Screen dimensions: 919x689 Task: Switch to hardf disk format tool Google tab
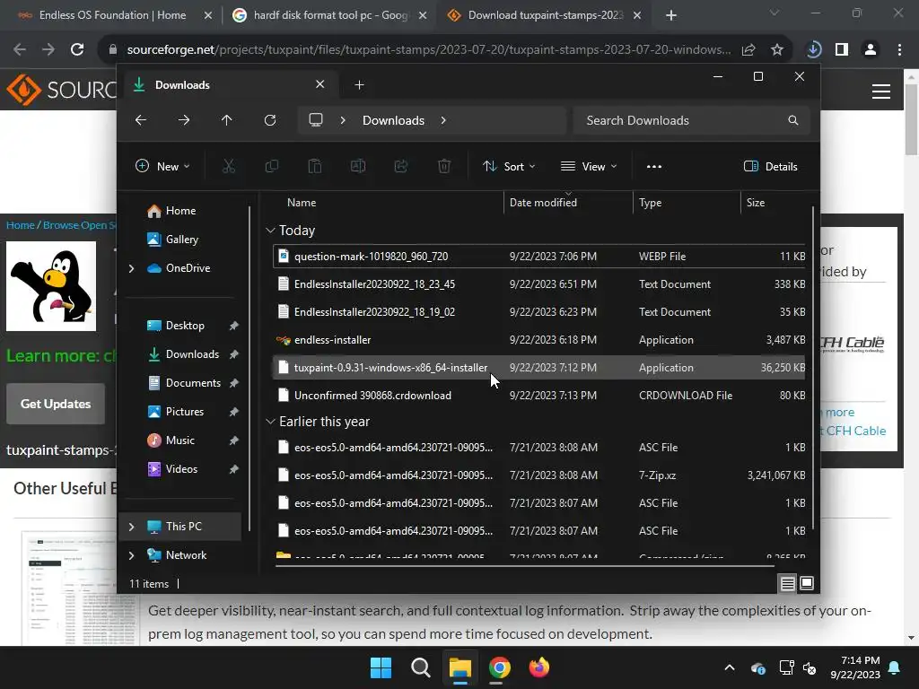pyautogui.click(x=330, y=15)
